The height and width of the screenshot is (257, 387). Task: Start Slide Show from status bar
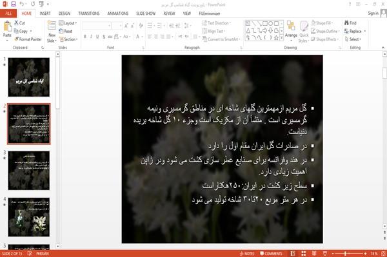pyautogui.click(x=325, y=254)
